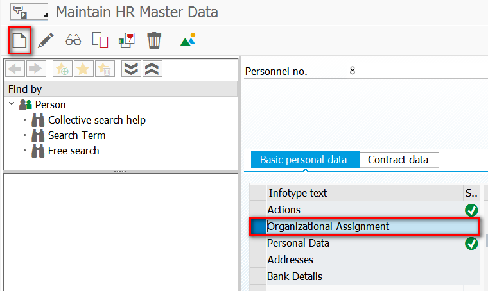The width and height of the screenshot is (488, 291).
Task: Click the row selector beside Personal Data
Action: 258,243
